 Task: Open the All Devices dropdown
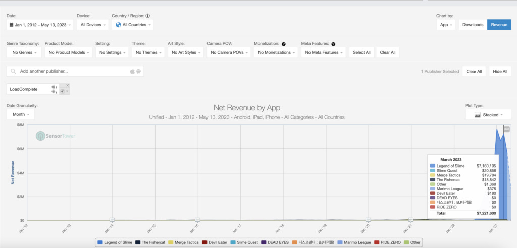[x=93, y=25]
